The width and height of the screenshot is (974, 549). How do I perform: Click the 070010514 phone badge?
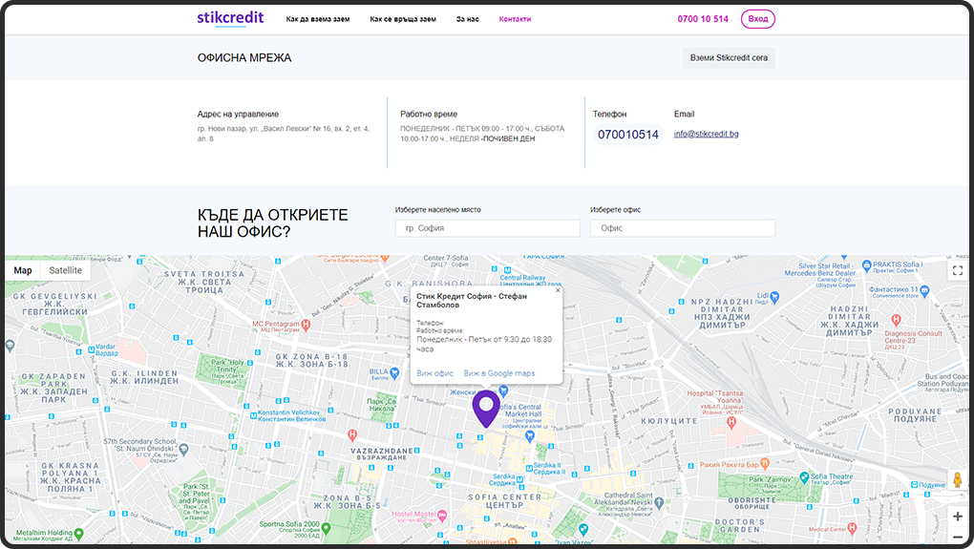point(628,134)
